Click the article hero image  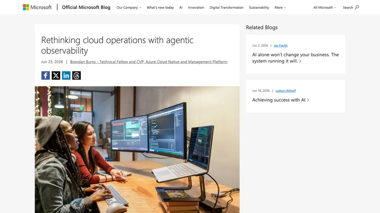click(137, 150)
